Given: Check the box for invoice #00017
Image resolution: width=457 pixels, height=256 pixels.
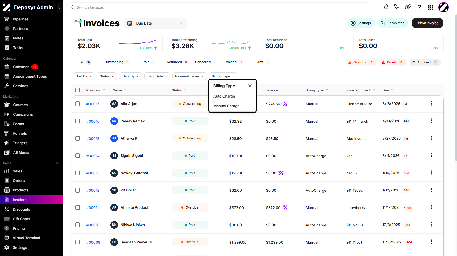Looking at the screenshot, I should coord(78,104).
